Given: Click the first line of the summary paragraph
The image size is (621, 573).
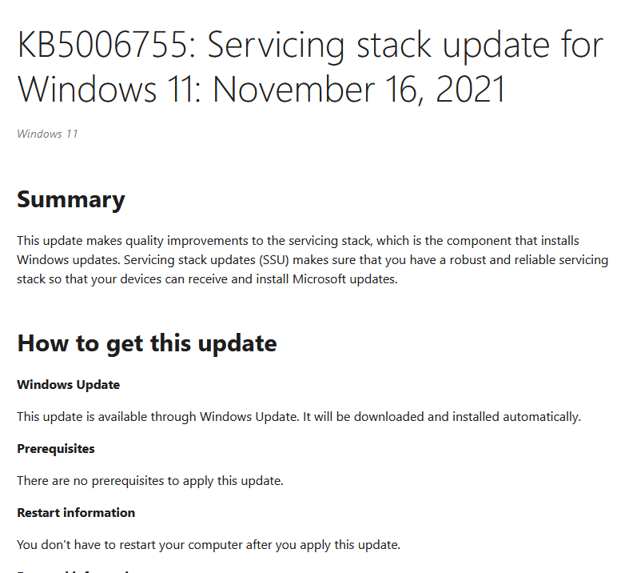Looking at the screenshot, I should tap(298, 241).
